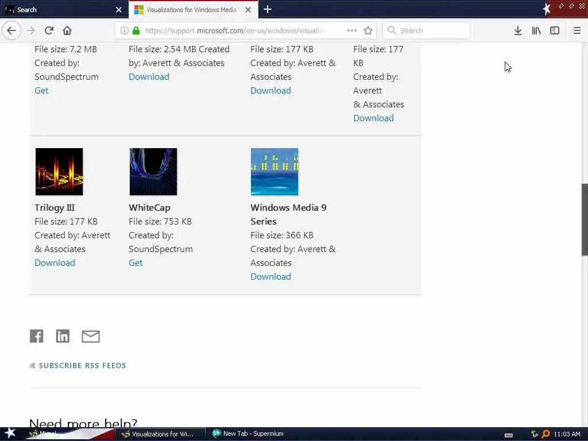This screenshot has width=588, height=441.
Task: Open page actions three-dot menu
Action: 352,30
